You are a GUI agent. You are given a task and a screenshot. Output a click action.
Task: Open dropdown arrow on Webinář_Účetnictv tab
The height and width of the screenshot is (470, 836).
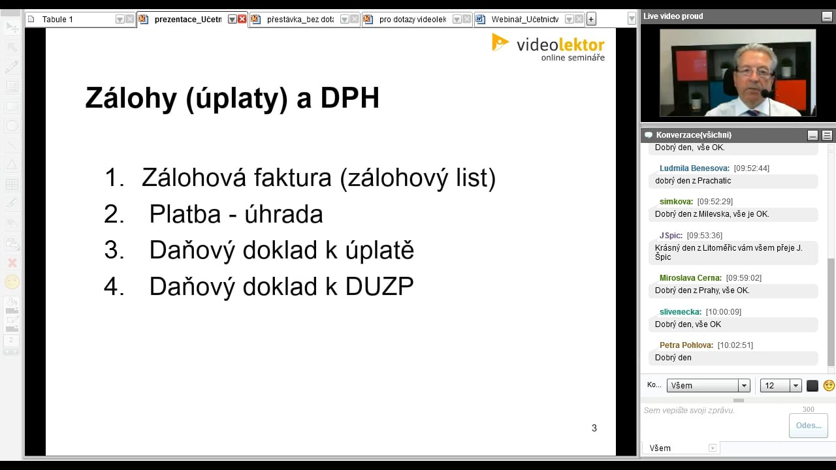569,20
